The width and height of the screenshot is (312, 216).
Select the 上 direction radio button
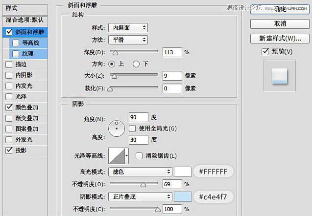[x=112, y=64]
